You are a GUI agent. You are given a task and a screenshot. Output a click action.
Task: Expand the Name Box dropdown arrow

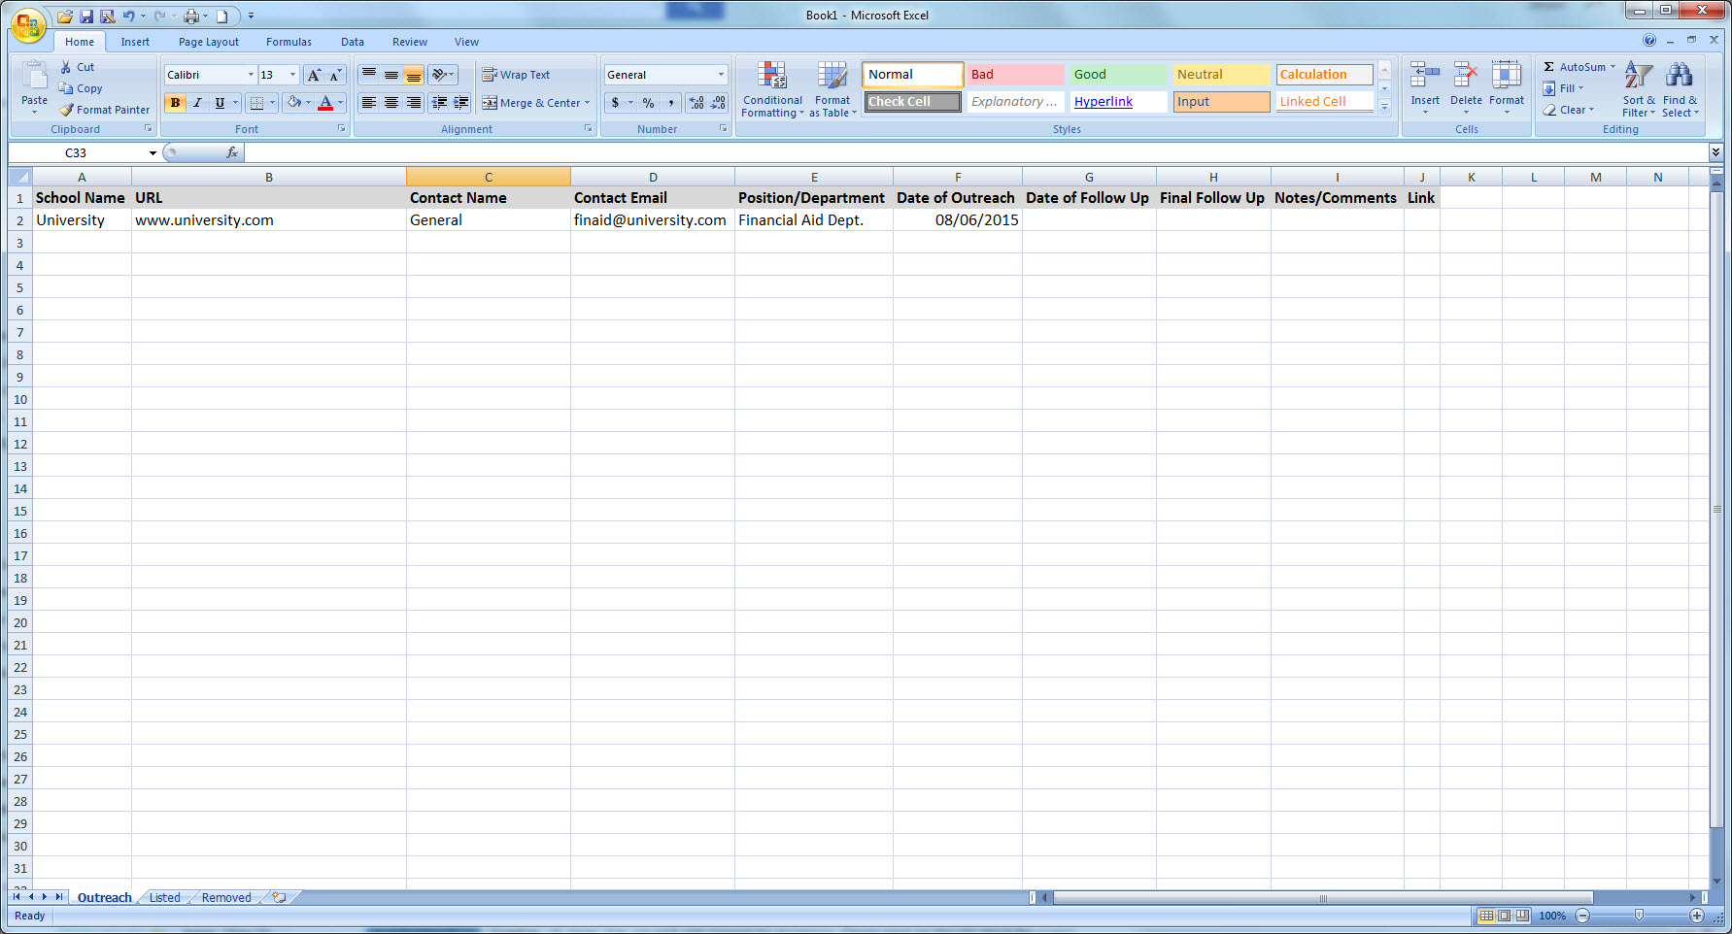[153, 153]
